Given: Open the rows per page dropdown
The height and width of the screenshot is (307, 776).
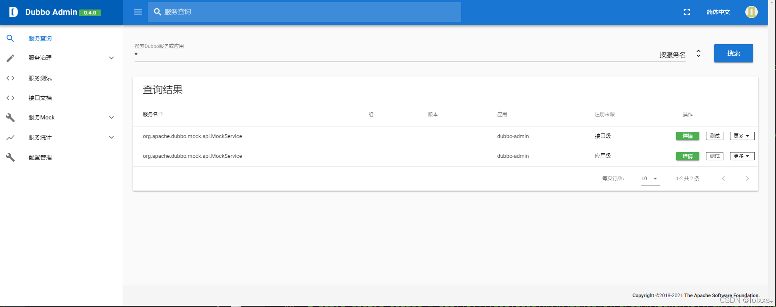Looking at the screenshot, I should click(650, 178).
